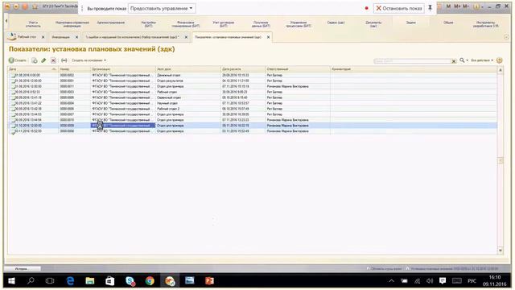Open File Explorer from taskbar
This screenshot has width=515, height=290.
point(89,281)
